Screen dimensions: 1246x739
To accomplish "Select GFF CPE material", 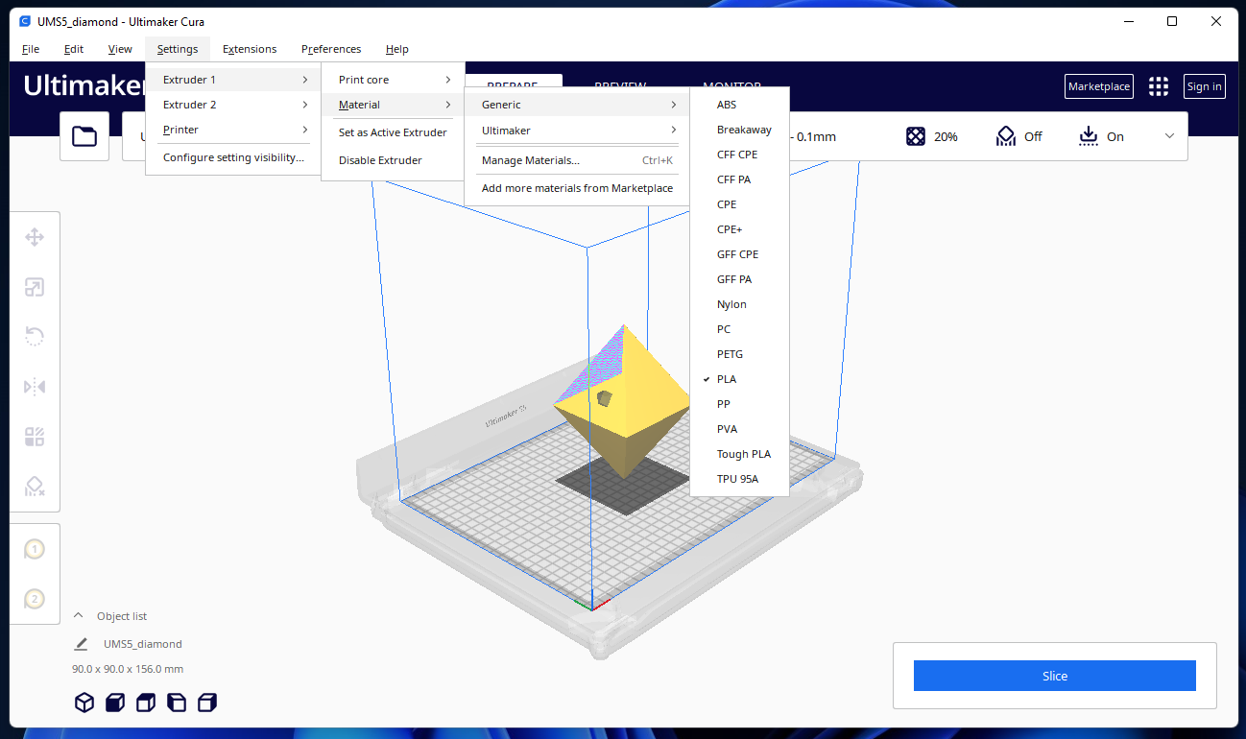I will (x=739, y=254).
